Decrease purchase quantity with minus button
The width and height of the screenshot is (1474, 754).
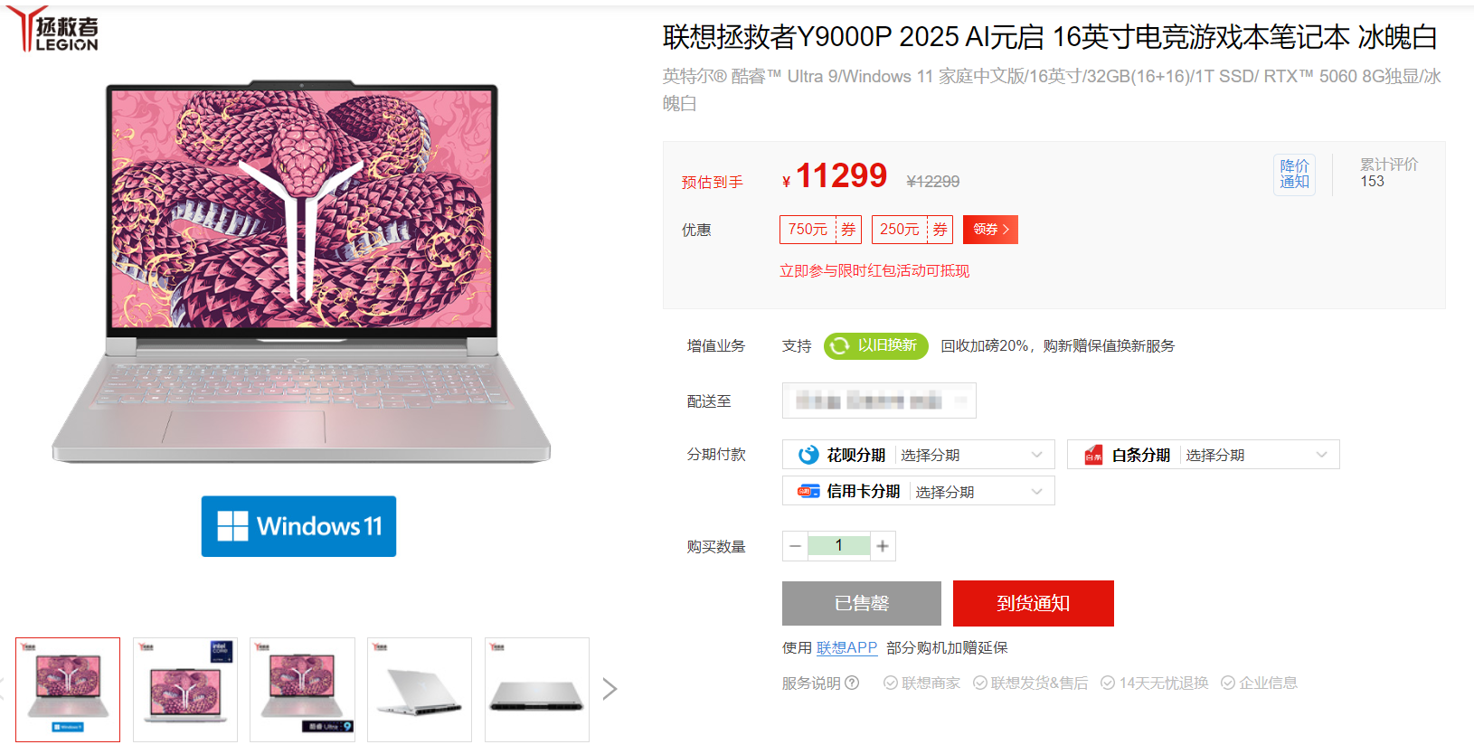pos(796,546)
